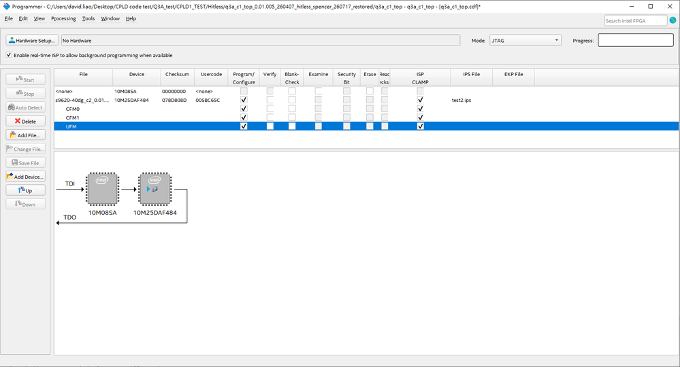Open the View menu

(39, 18)
